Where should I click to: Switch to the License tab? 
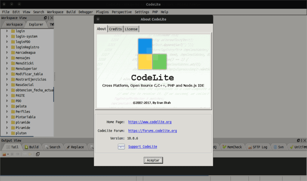(131, 29)
